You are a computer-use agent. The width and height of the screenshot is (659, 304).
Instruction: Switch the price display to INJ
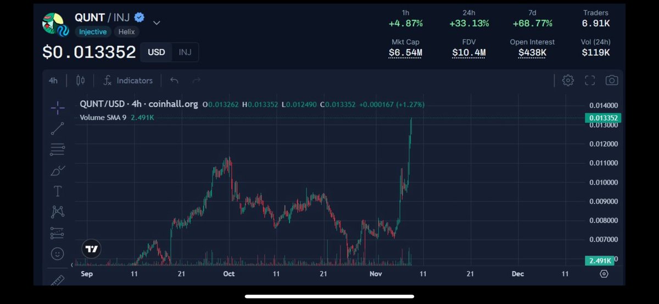click(186, 53)
